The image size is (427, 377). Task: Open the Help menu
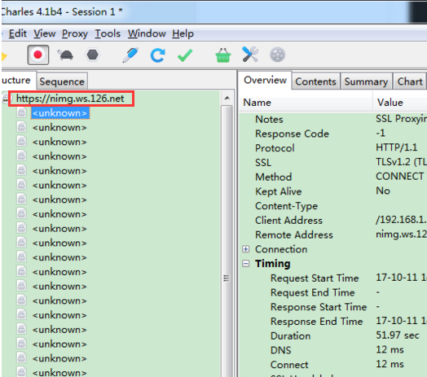(183, 33)
